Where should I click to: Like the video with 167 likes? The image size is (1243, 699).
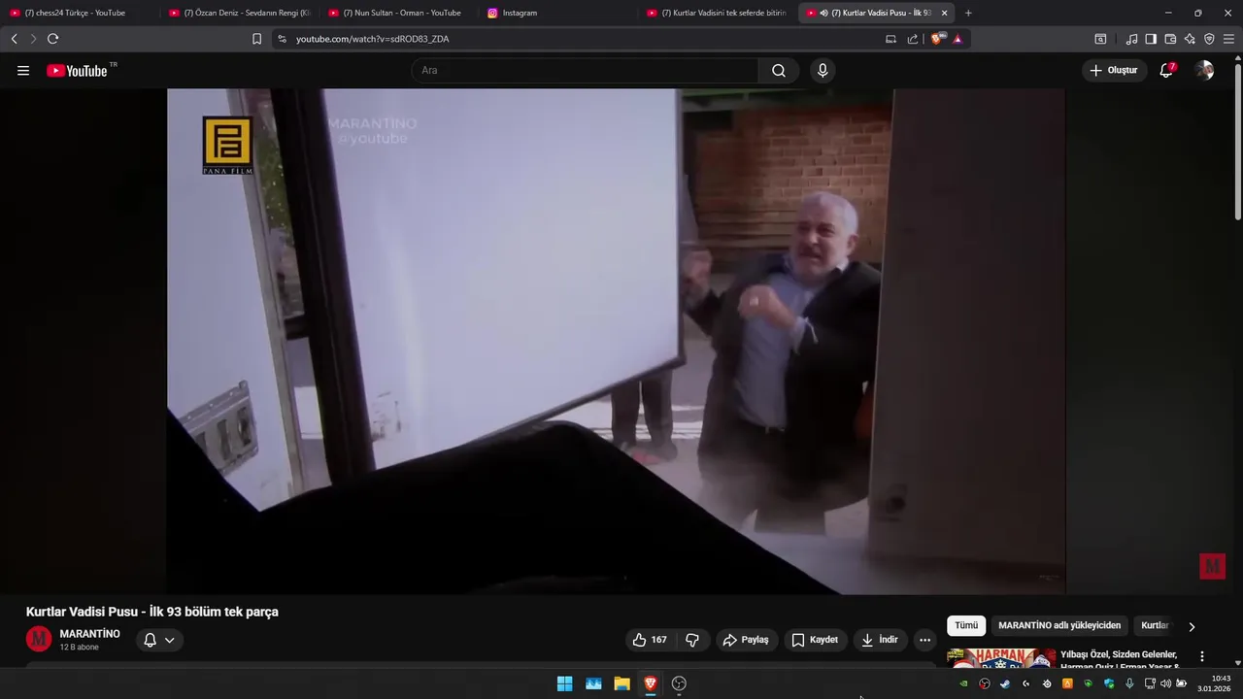pos(650,640)
